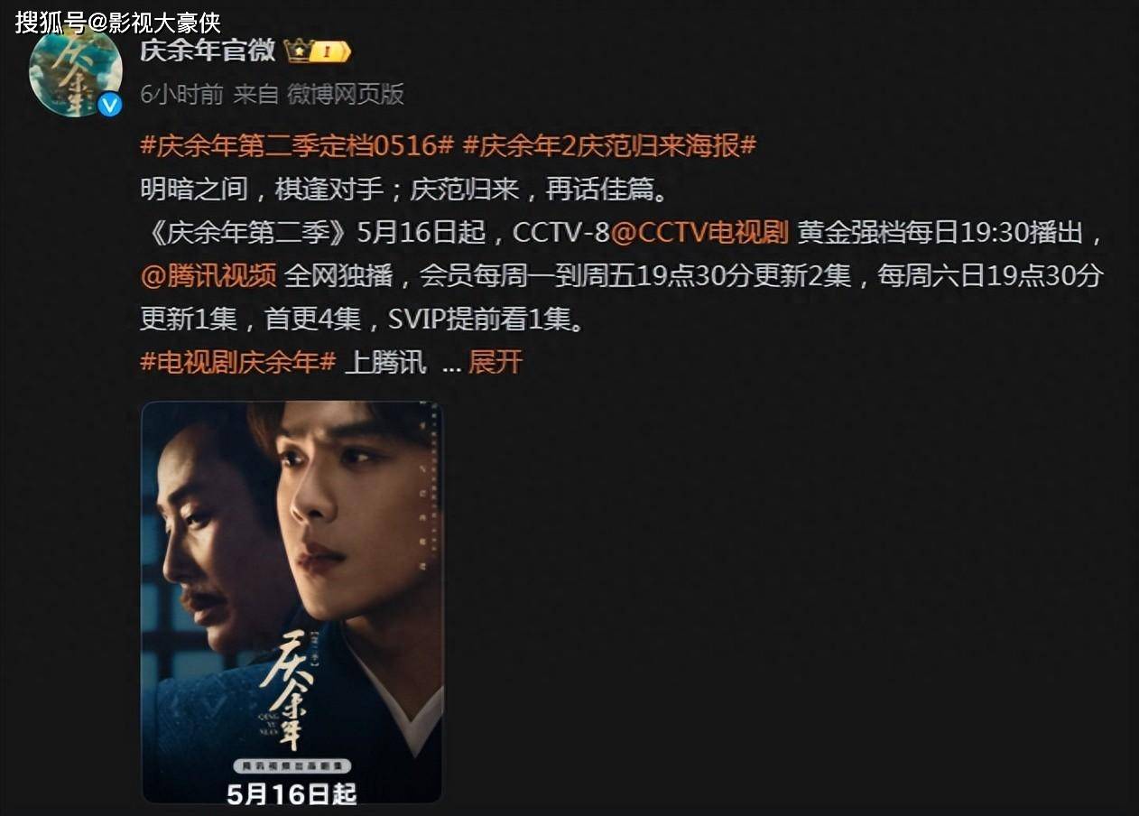This screenshot has width=1139, height=816.
Task: Click the gold crown membership badge
Action: (317, 51)
